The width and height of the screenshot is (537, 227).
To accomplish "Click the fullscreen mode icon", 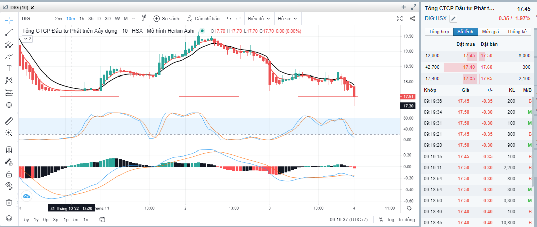I will (x=400, y=19).
